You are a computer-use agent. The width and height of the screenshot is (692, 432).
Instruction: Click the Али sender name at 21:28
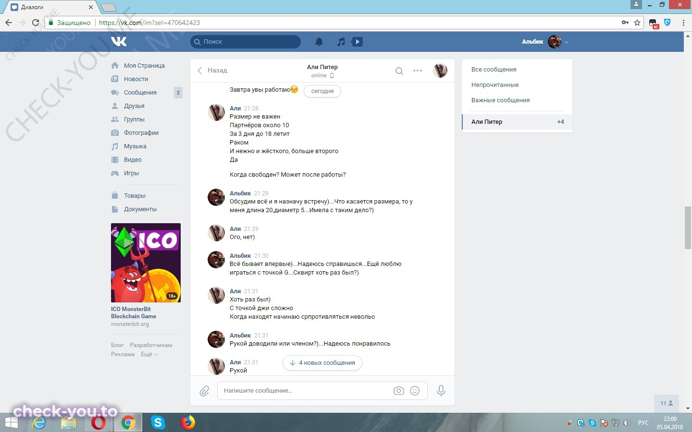pyautogui.click(x=235, y=108)
